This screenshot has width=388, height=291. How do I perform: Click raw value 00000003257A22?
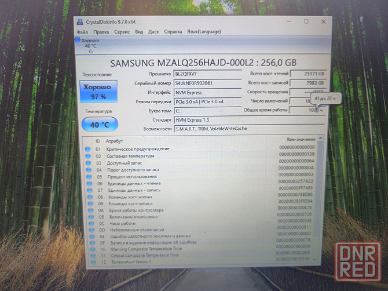coord(295,181)
